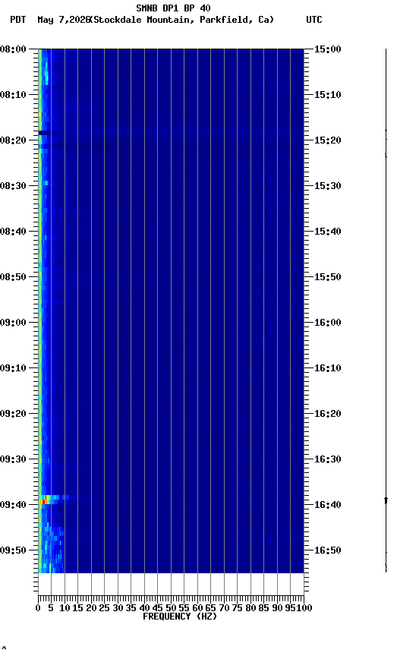The image size is (419, 656).
Task: Click the 15:40 UTC time label
Action: [x=328, y=232]
